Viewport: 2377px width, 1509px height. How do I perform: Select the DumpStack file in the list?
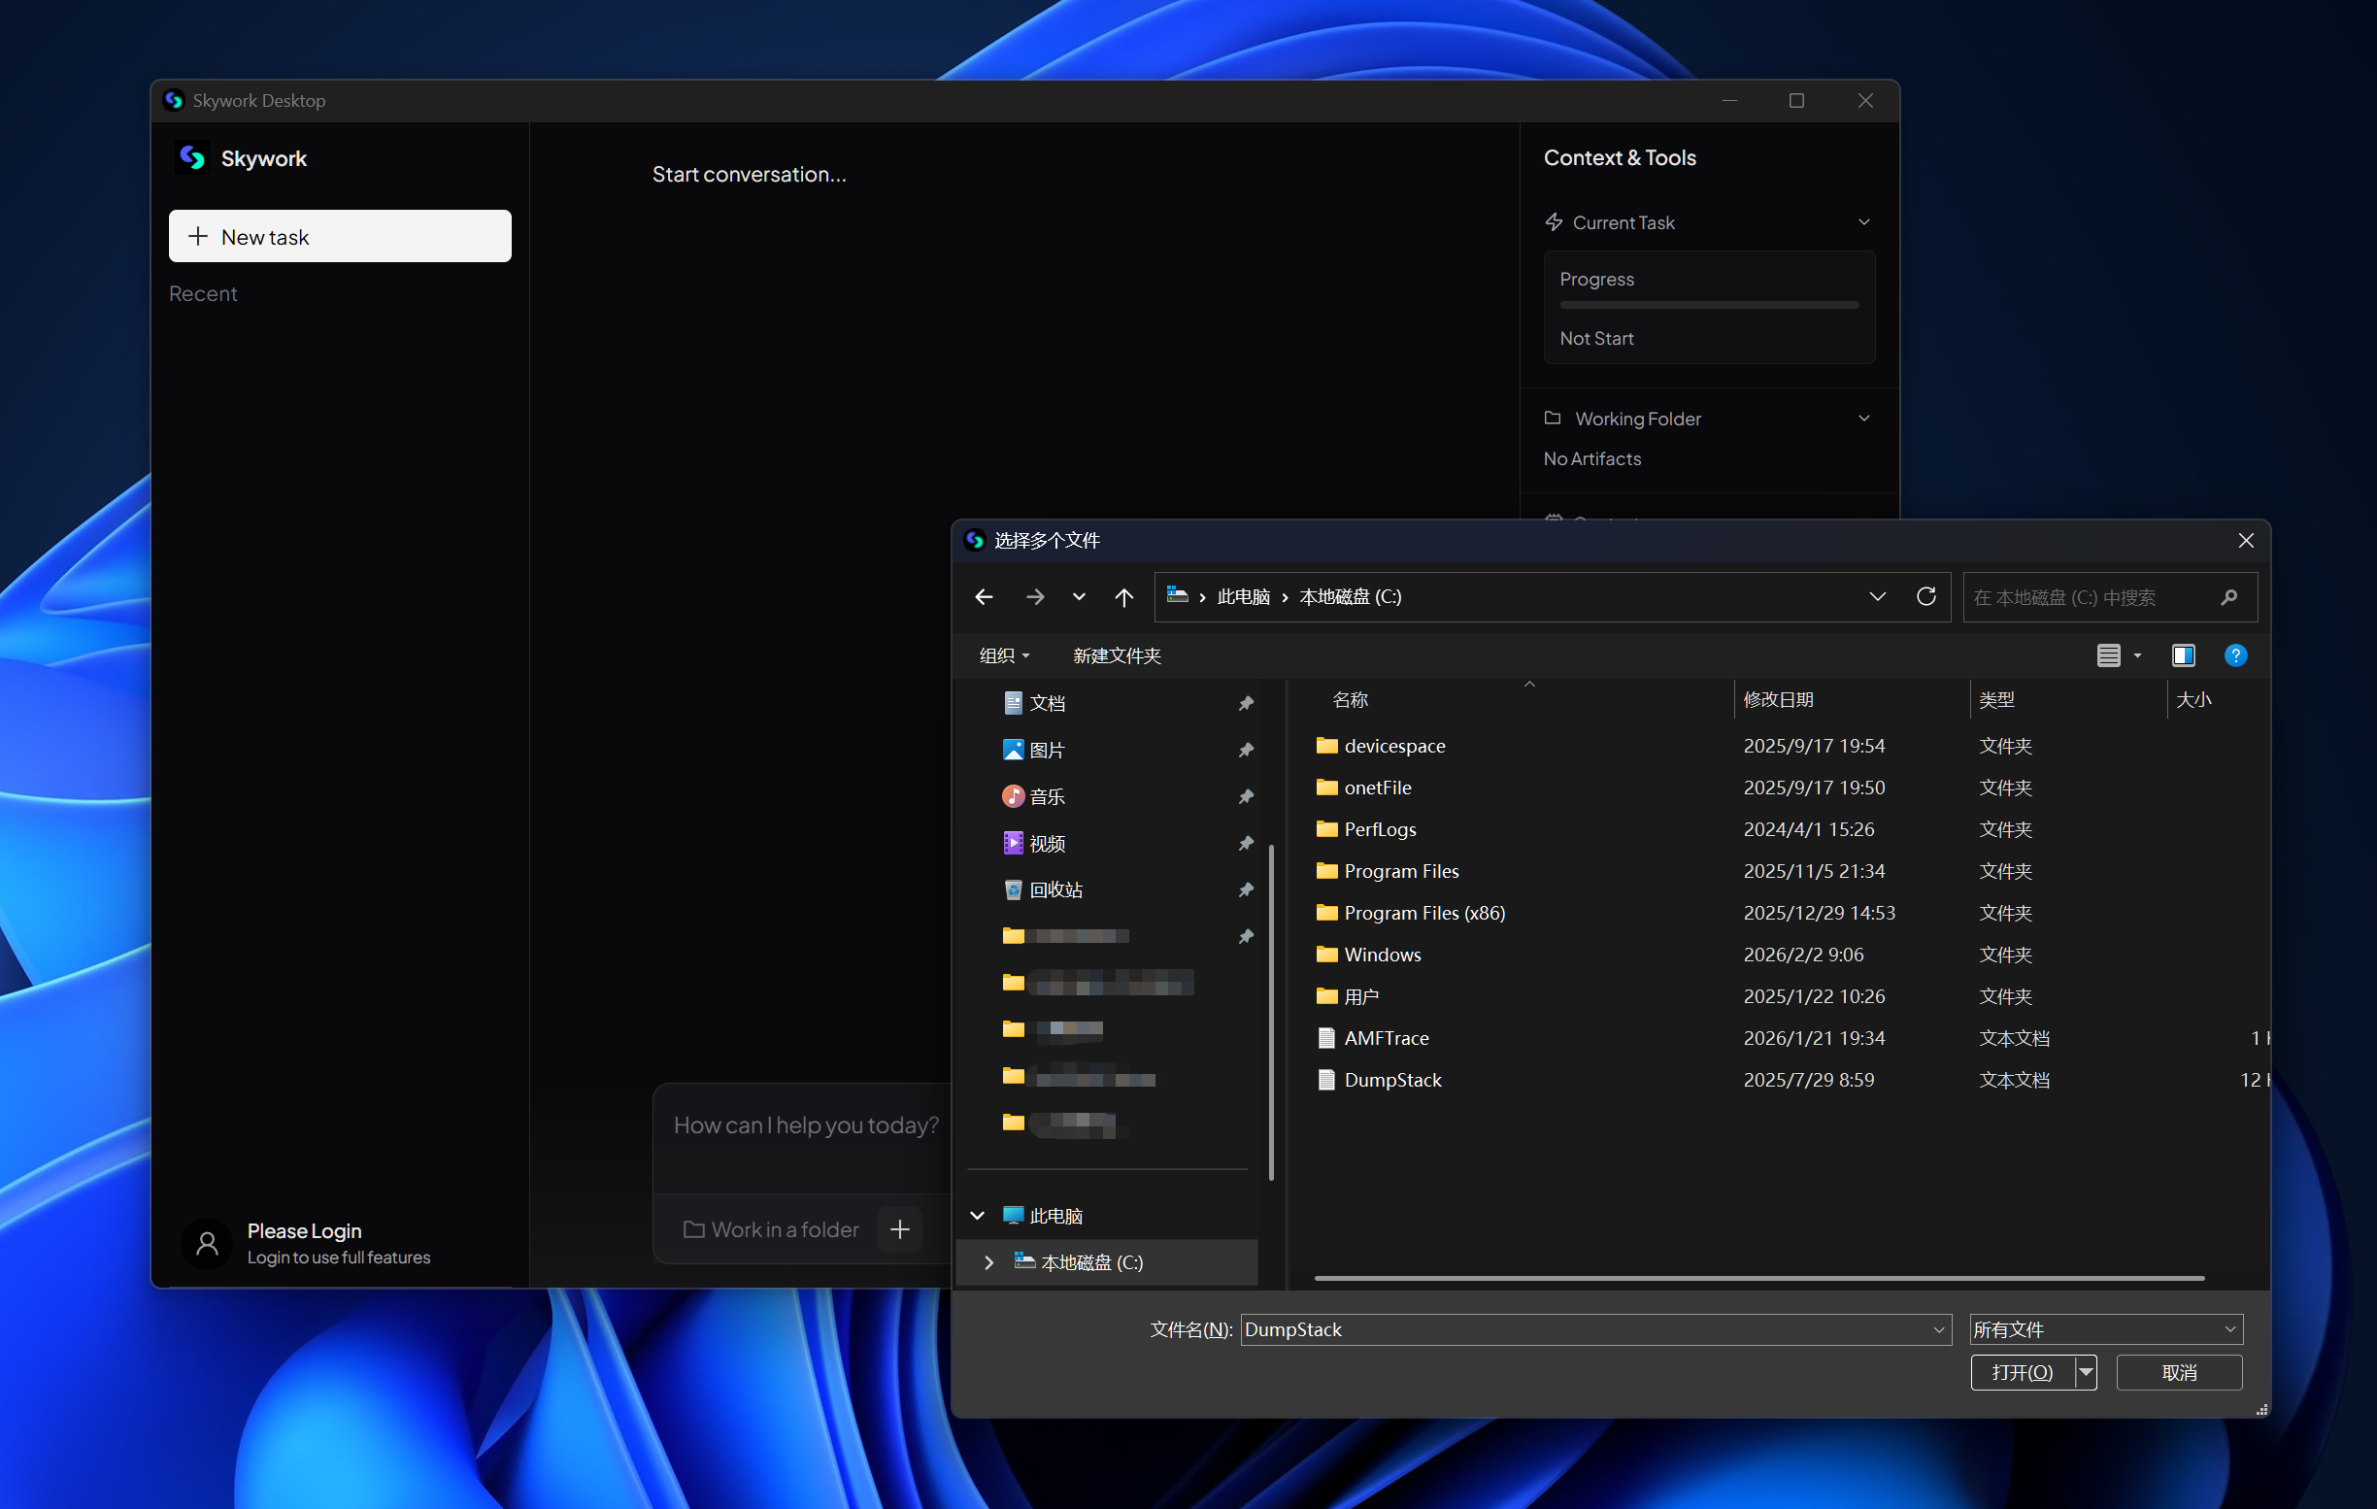tap(1392, 1079)
